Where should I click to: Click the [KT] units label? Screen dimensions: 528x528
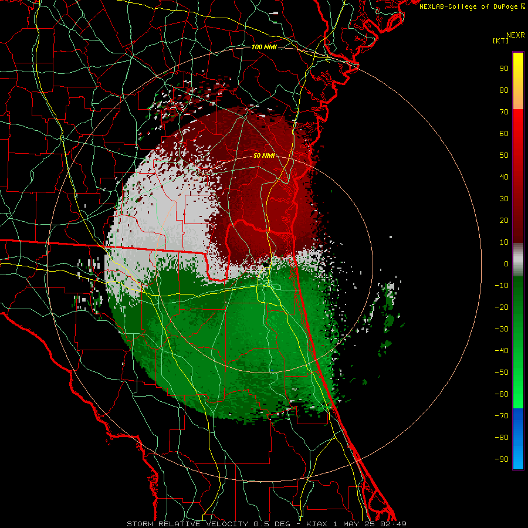[501, 40]
